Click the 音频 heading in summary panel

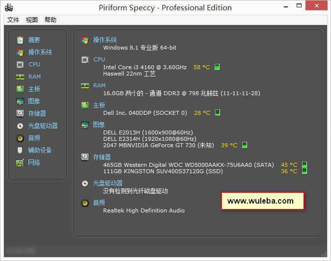99,203
